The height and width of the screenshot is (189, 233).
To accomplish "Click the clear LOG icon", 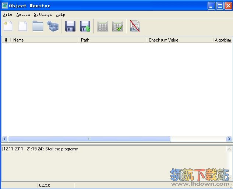I will point(135,26).
